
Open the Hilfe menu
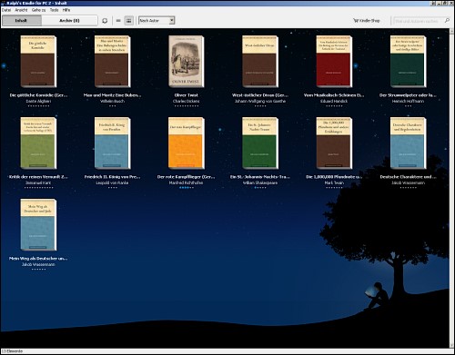coord(66,10)
